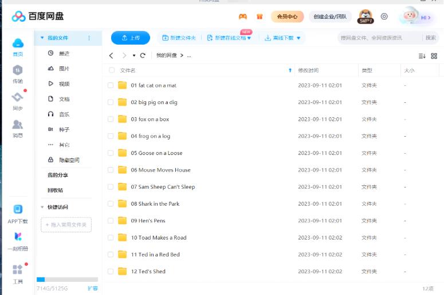Toggle the select-all checkbox in header
444x295 pixels.
[112, 70]
